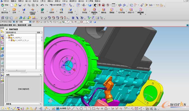This screenshot has width=189, height=111.
Task: Toggle the shaded rendering style button
Action: pos(90,5)
